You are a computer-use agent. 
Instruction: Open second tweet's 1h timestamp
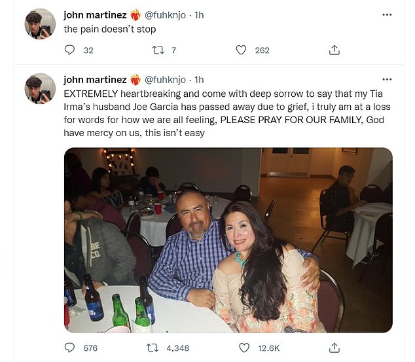(x=200, y=80)
